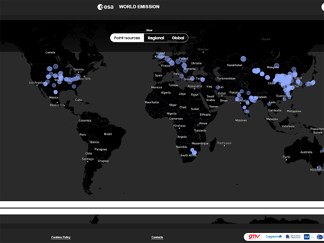The height and width of the screenshot is (243, 324).
Task: Click an emission marker near Germany
Action: pos(179,61)
